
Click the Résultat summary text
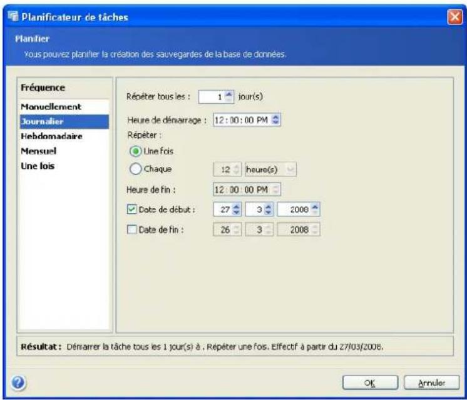point(225,346)
